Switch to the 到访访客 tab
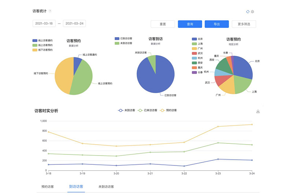Viewport: 294px width, 196px height. 76,186
